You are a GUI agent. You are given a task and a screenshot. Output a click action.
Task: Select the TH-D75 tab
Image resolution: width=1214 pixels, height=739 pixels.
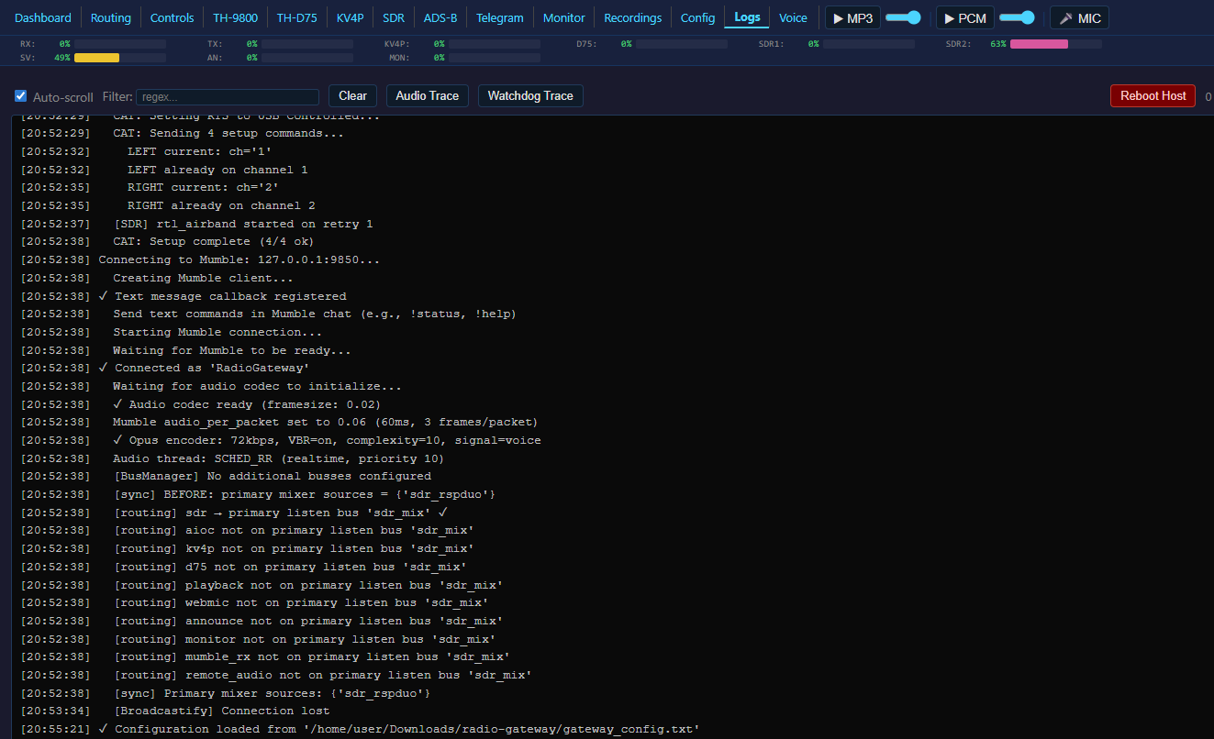[x=297, y=17]
